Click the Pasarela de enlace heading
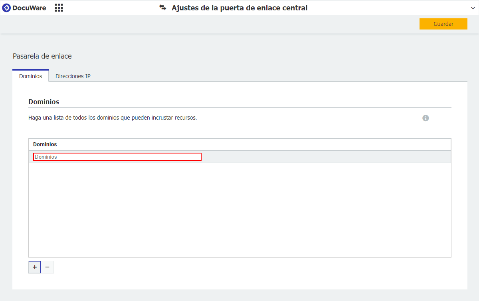 click(42, 56)
